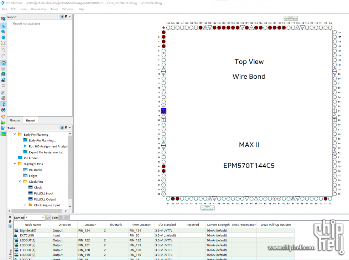
Task: Open the View menu
Action: (24, 9)
